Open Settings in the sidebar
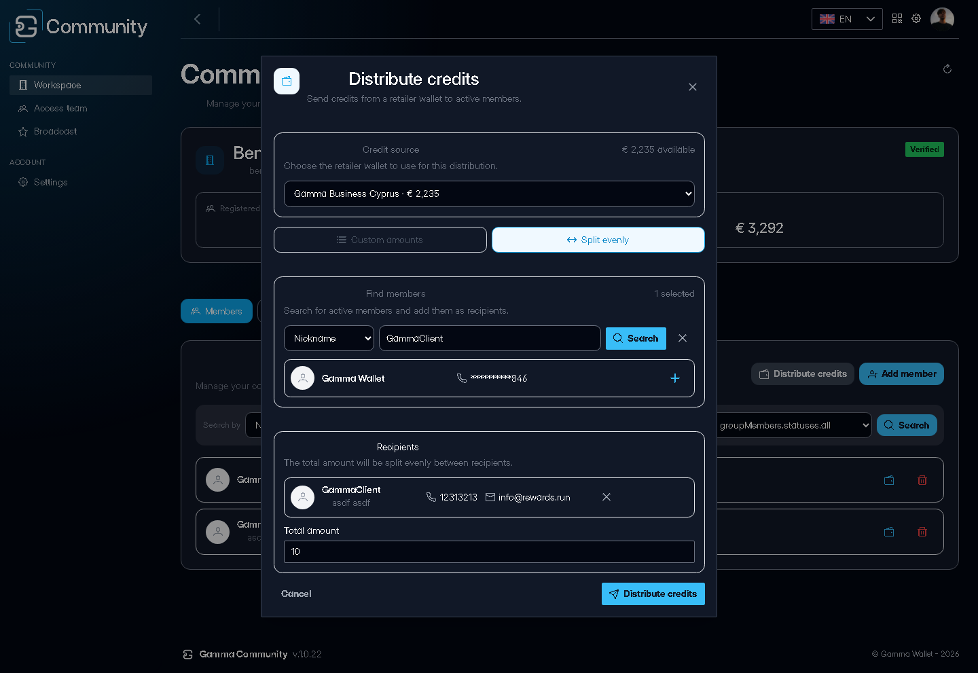Viewport: 978px width, 673px height. pyautogui.click(x=81, y=182)
